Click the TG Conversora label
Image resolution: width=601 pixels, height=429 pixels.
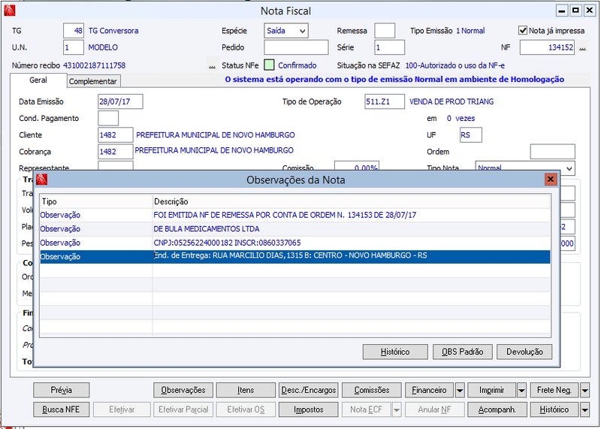tap(113, 31)
